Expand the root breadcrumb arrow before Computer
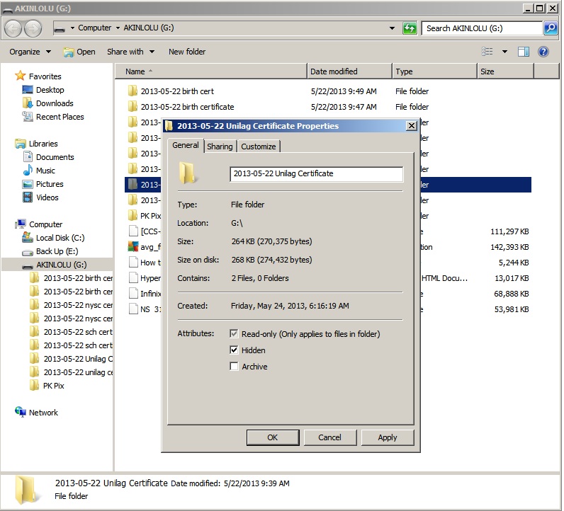 pyautogui.click(x=72, y=28)
